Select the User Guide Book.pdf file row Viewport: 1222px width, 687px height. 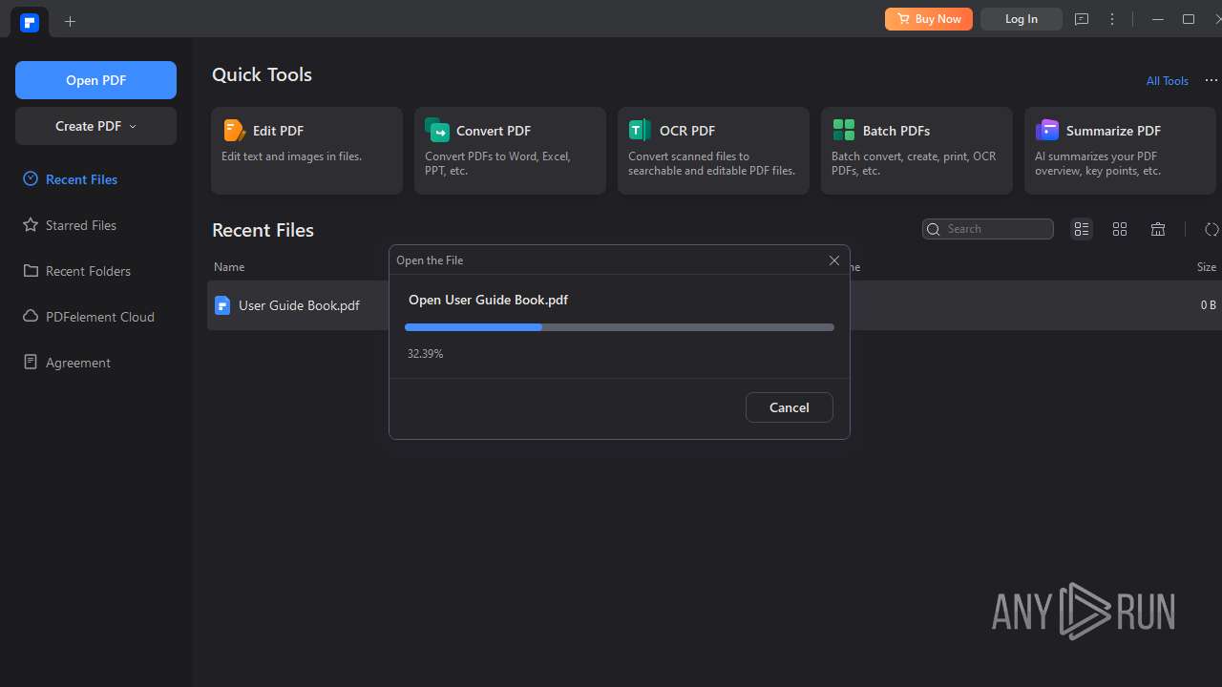point(714,305)
